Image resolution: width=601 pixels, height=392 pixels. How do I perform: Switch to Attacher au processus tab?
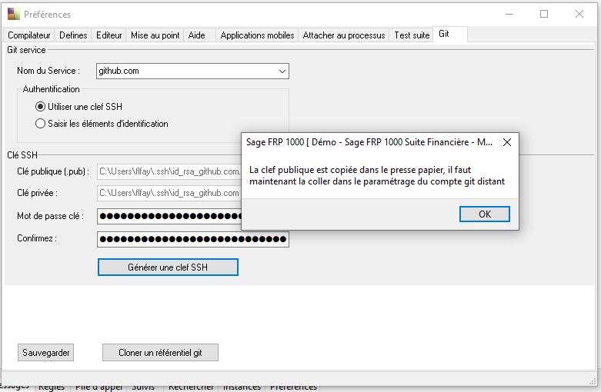tap(344, 35)
